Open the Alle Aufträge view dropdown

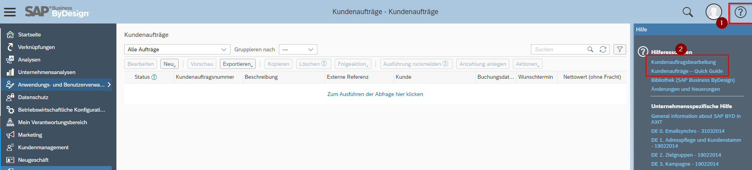(177, 49)
